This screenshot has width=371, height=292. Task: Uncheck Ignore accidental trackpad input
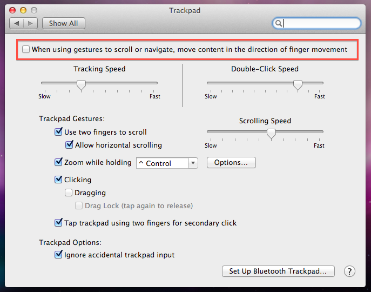[58, 255]
